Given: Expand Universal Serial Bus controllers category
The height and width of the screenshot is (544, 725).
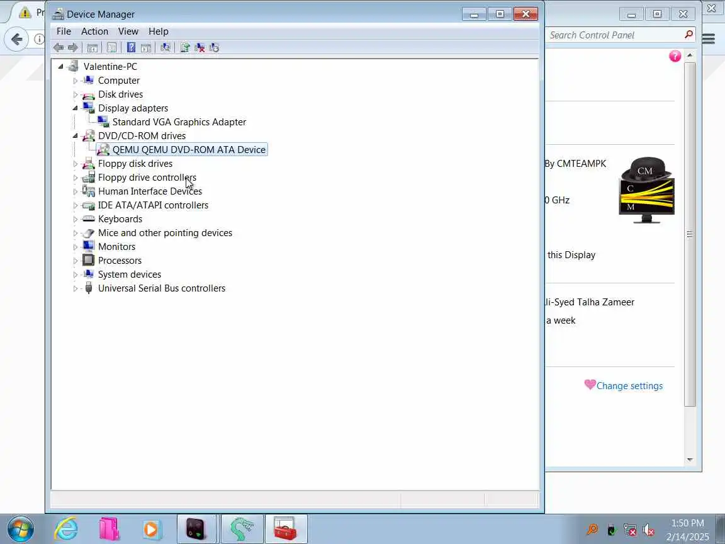Looking at the screenshot, I should coord(75,288).
